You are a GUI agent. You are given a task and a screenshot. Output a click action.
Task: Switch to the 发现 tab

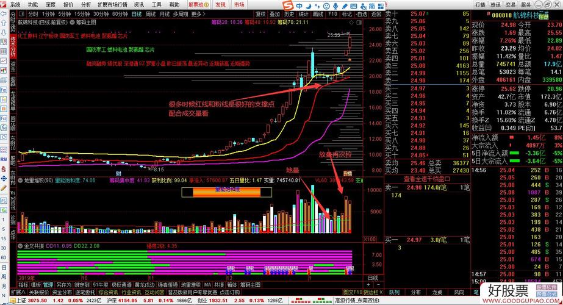(x=220, y=5)
